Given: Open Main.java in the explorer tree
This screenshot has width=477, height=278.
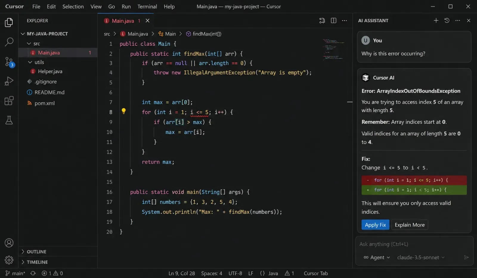Looking at the screenshot, I should pyautogui.click(x=58, y=52).
